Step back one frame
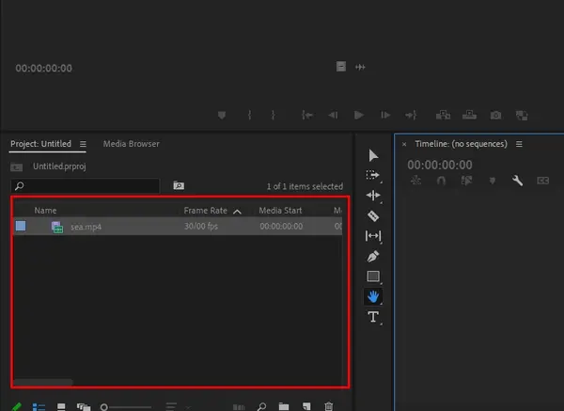 coord(333,115)
